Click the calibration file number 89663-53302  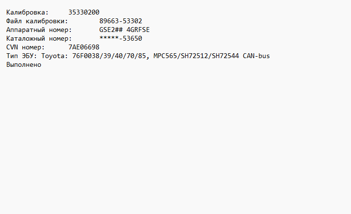pyautogui.click(x=121, y=21)
